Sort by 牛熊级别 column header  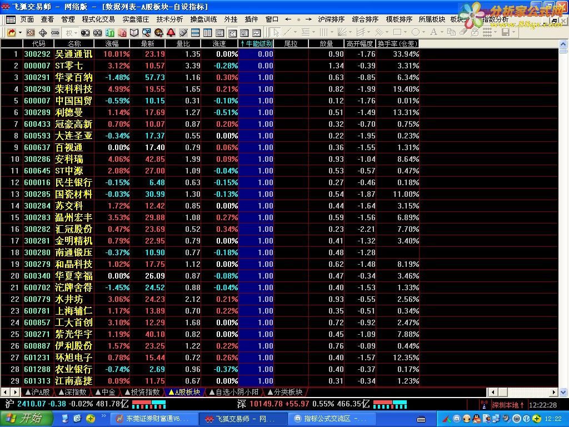pyautogui.click(x=256, y=44)
